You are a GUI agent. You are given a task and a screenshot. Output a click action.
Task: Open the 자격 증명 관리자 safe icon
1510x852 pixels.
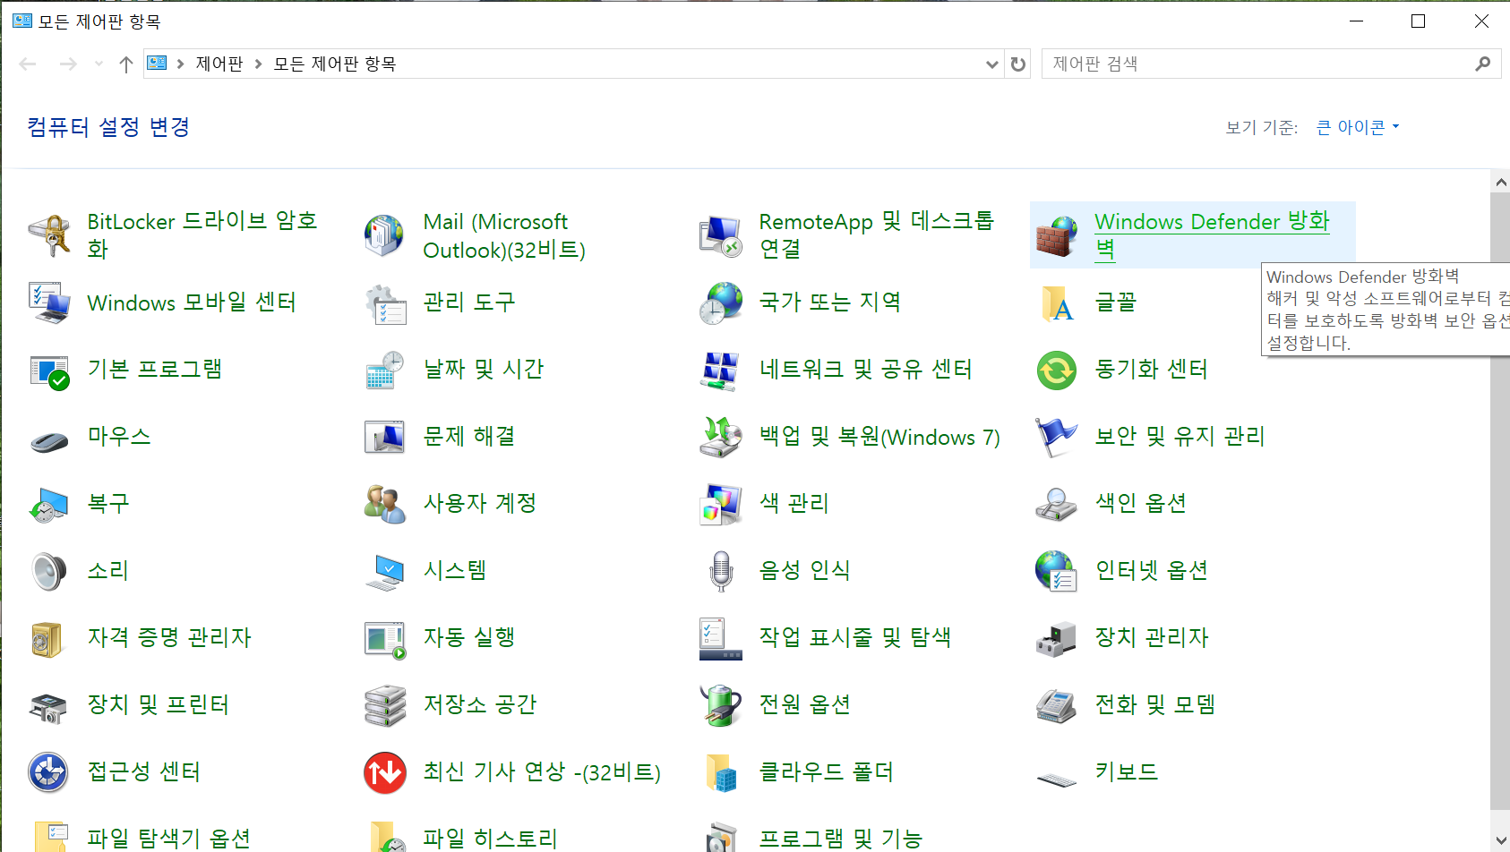click(49, 638)
